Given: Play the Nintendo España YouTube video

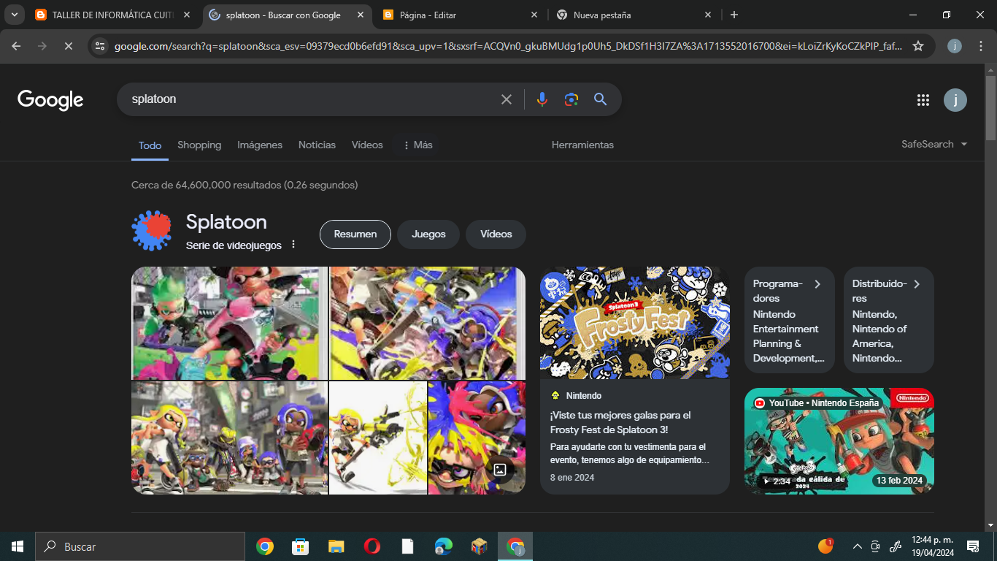Looking at the screenshot, I should tap(839, 441).
